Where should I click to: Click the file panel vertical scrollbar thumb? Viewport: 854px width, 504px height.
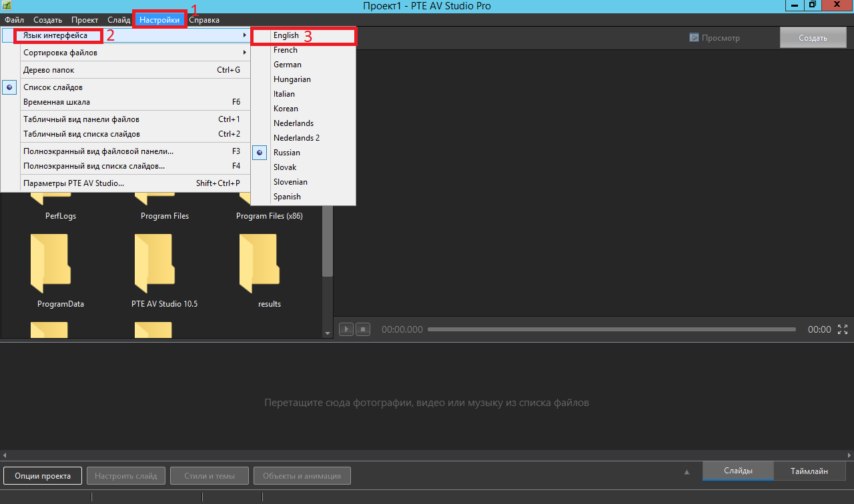[x=328, y=240]
